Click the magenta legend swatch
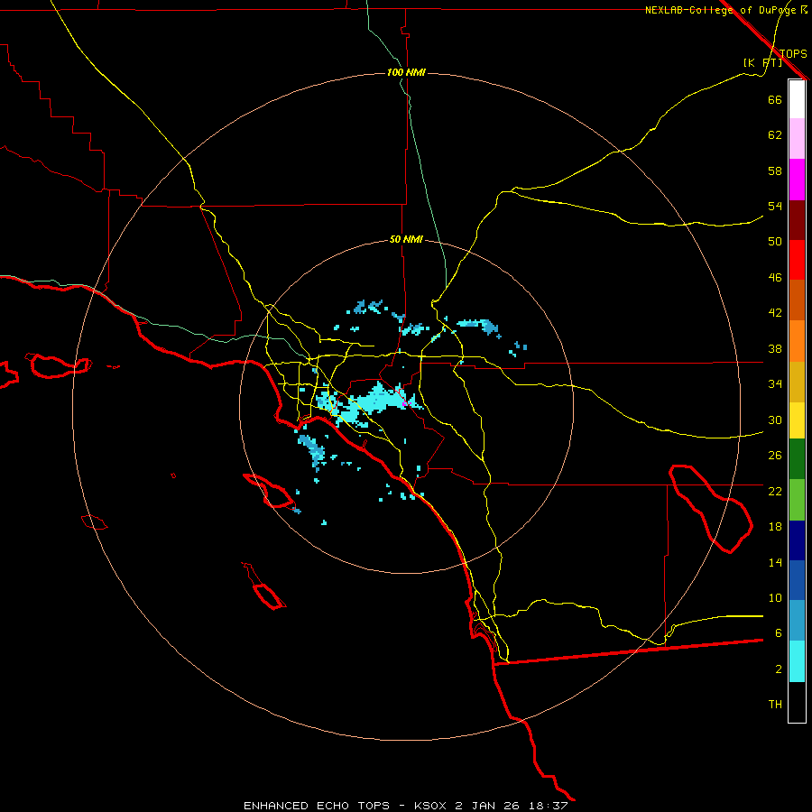812x812 pixels. pos(797,180)
